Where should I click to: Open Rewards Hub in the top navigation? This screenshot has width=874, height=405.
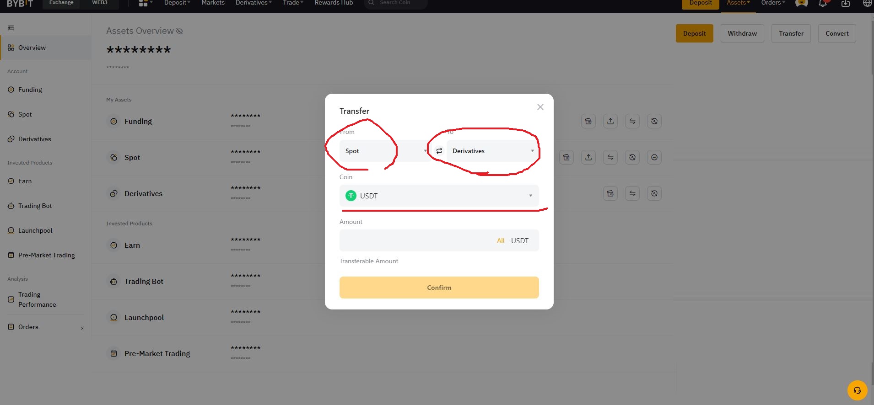pyautogui.click(x=334, y=3)
